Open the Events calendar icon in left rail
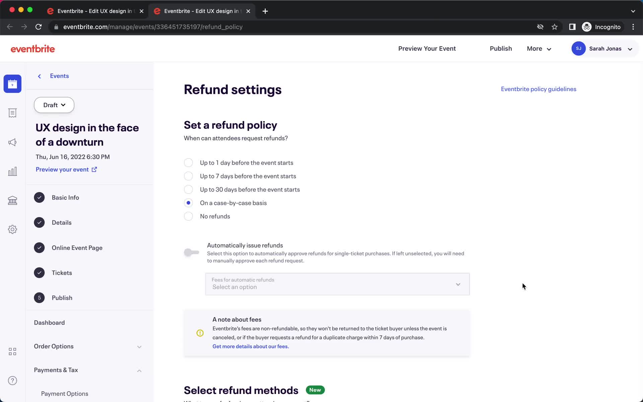The image size is (643, 402). point(12,84)
